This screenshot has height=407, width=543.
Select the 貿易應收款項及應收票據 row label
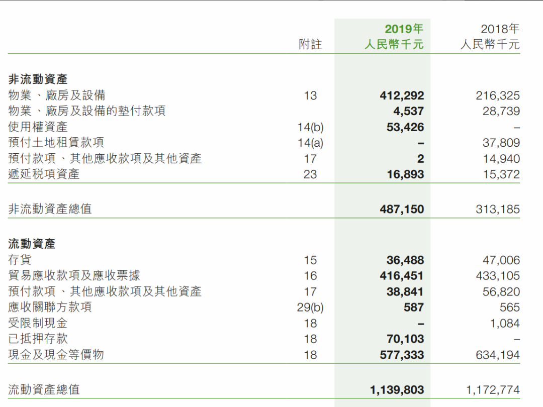74,276
